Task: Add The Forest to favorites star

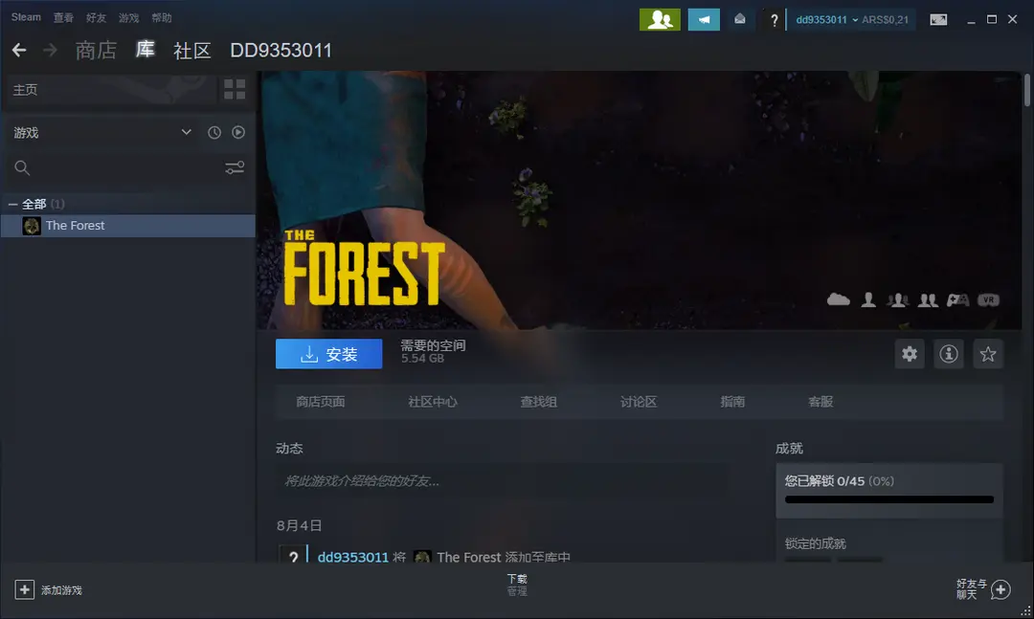Action: tap(988, 354)
